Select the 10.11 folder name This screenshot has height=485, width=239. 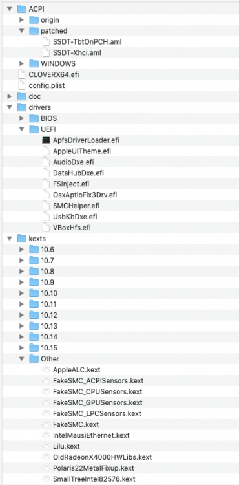point(49,304)
